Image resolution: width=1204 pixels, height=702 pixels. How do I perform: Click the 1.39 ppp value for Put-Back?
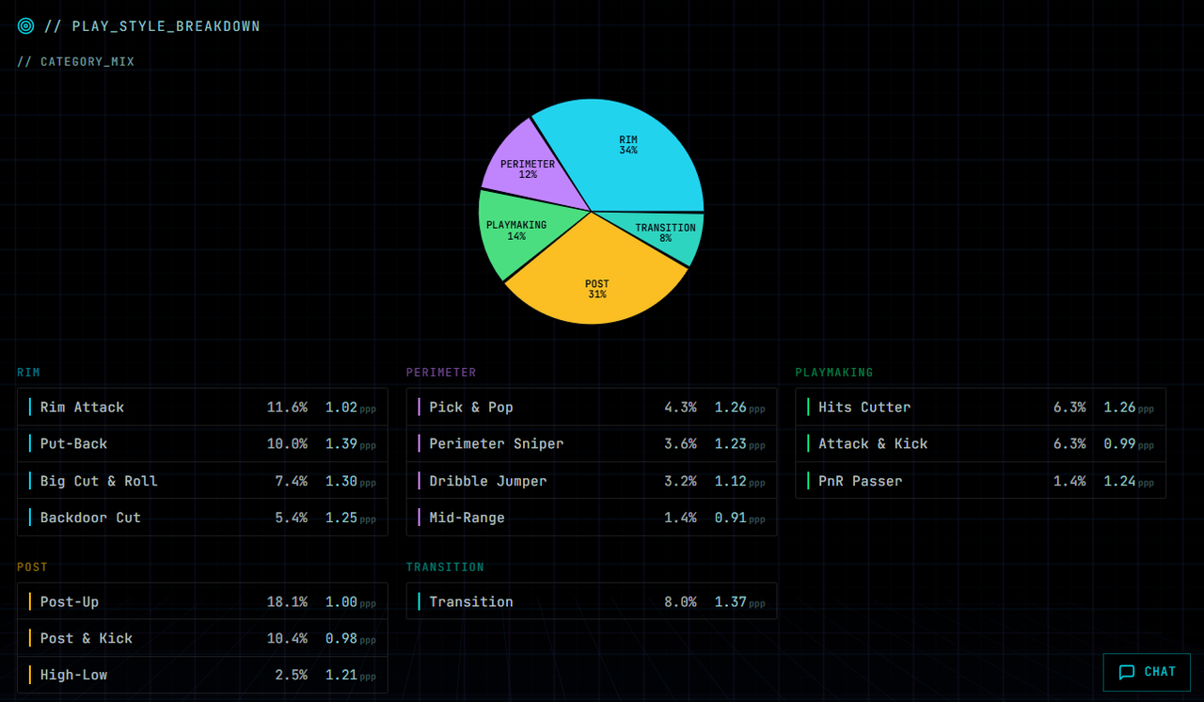click(351, 444)
